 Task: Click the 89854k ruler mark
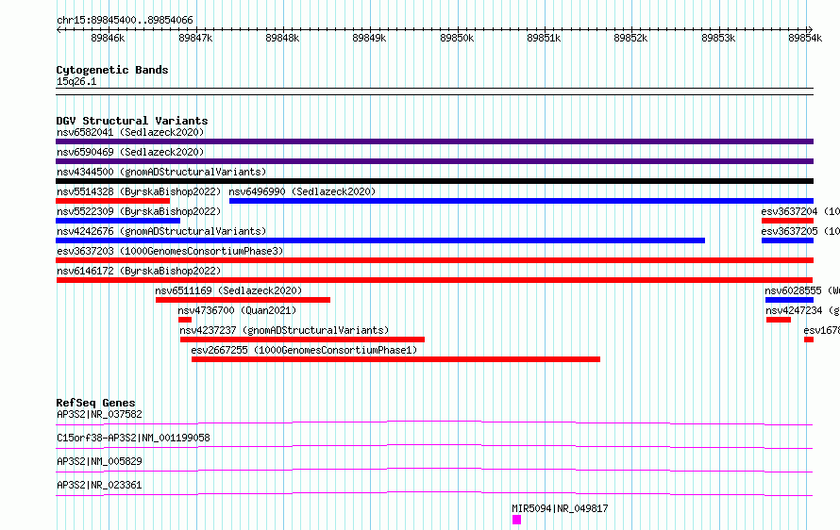point(805,38)
